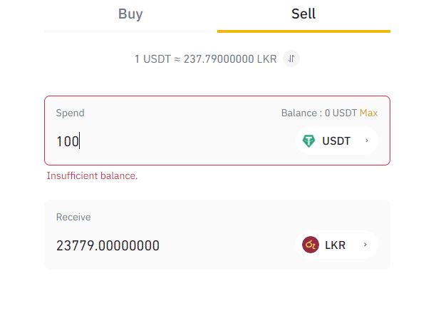Click the Receive label

tap(73, 217)
